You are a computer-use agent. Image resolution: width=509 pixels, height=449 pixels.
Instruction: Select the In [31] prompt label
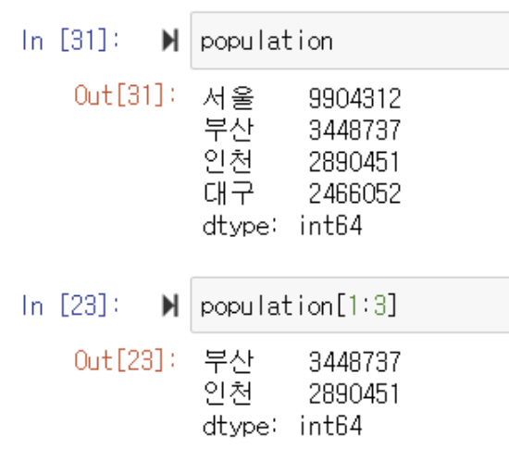coord(70,40)
